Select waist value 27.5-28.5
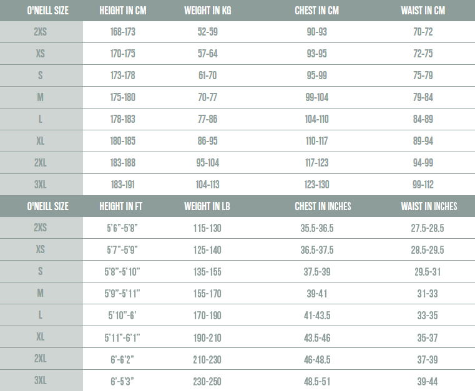This screenshot has width=475, height=391. (428, 228)
